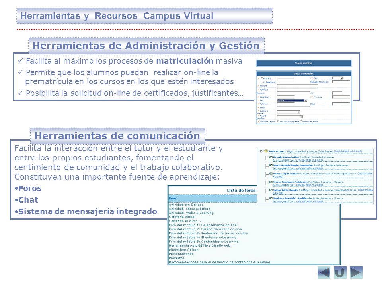Go to the next slide arrow
Screen dimensions: 382x286
click(356, 272)
